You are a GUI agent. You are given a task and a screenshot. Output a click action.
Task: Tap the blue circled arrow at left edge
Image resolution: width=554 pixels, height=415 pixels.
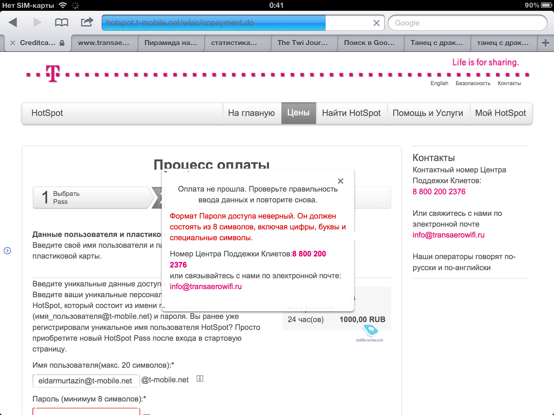(x=7, y=251)
